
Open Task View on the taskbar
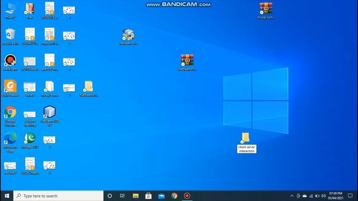[x=123, y=196]
